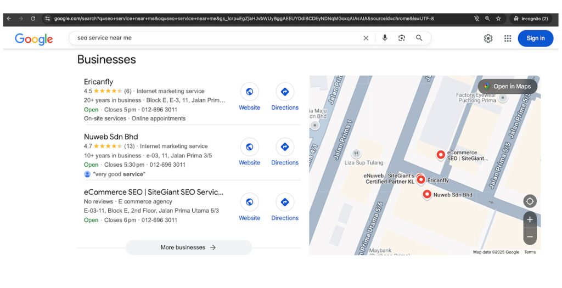The image size is (562, 288).
Task: Reload the page with the refresh icon
Action: pos(33,19)
